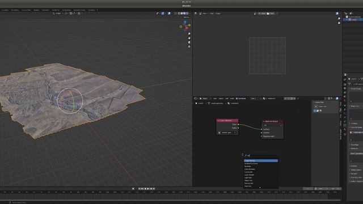Click the red X axis on viewport gizmo
Screen dimensions: 363x204
(x=187, y=28)
